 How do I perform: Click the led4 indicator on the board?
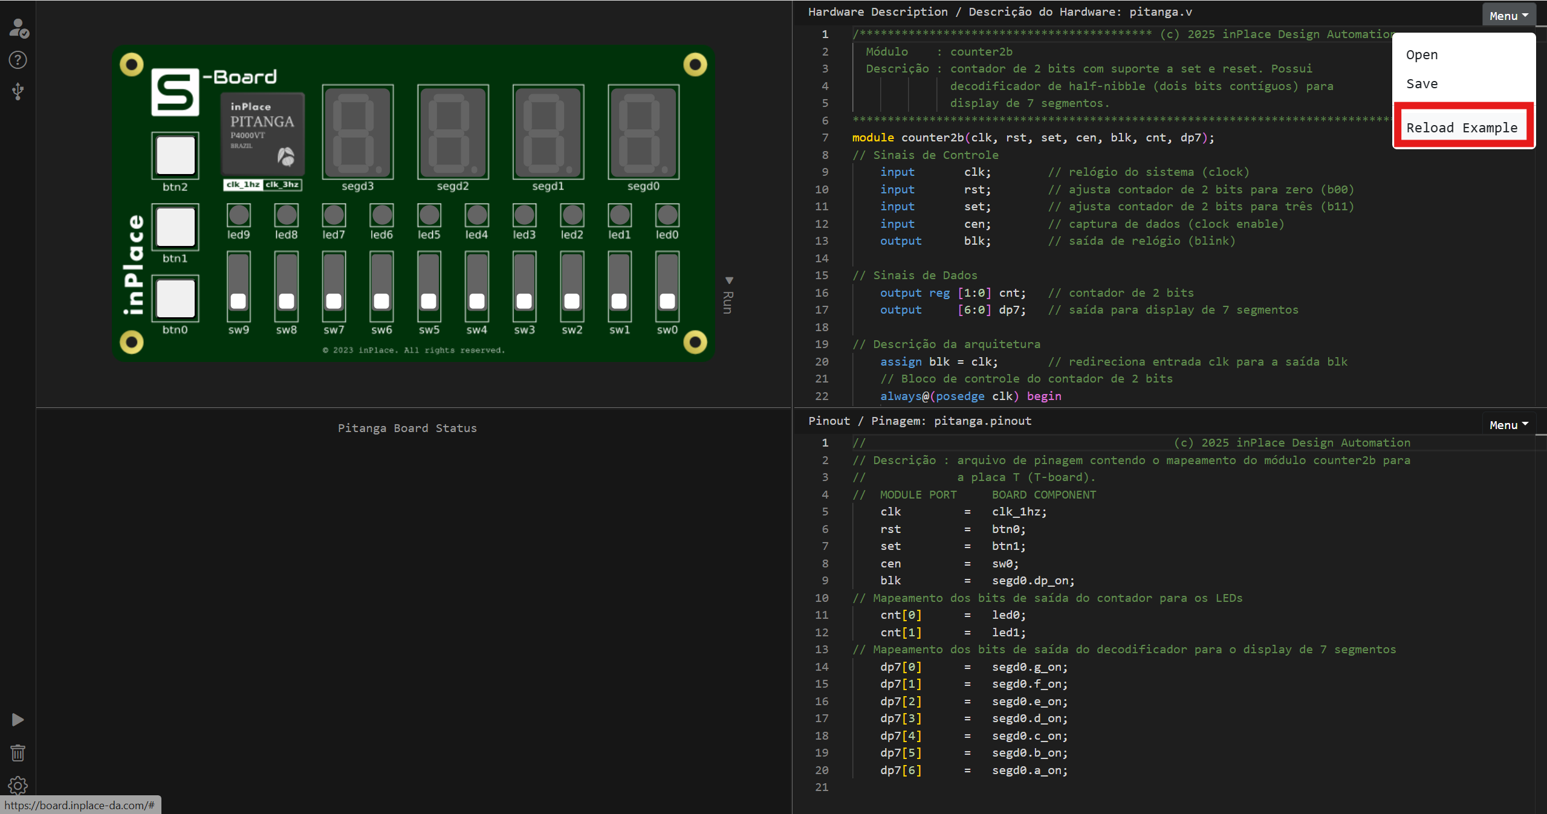pos(477,215)
